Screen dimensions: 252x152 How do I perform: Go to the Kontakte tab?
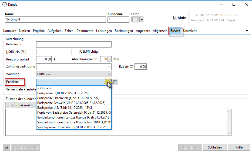tap(9, 31)
